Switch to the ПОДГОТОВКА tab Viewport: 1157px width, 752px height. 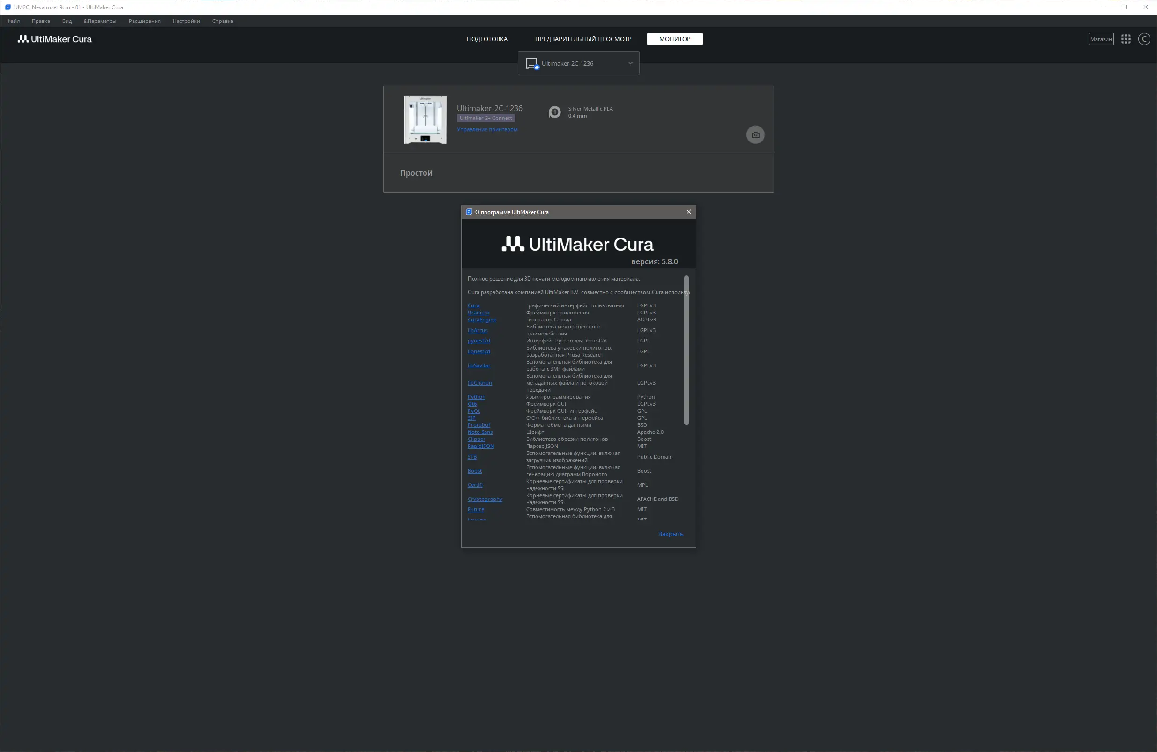click(486, 39)
